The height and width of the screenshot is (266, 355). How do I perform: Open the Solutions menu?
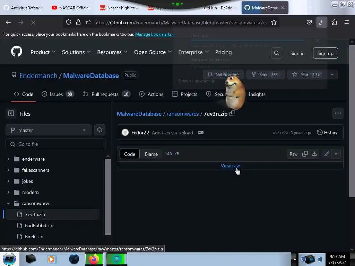click(76, 52)
